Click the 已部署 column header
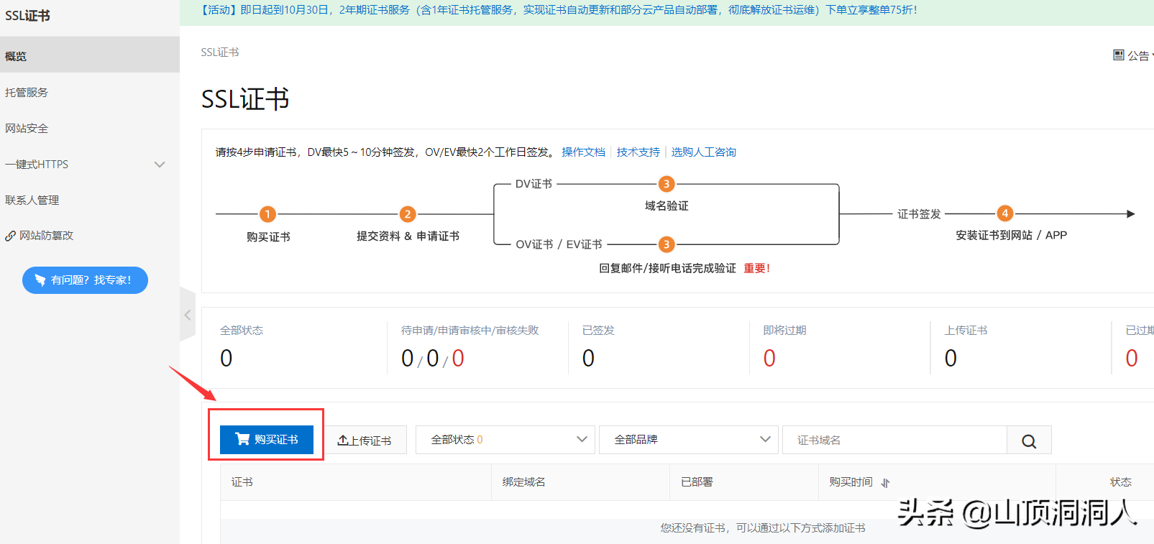 697,482
